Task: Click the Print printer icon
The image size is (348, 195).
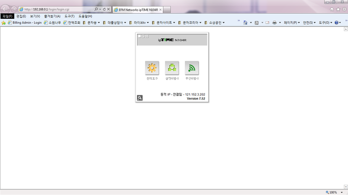Action: tap(275, 22)
